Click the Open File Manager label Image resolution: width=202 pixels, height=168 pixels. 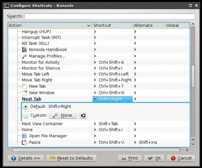pyautogui.click(x=48, y=136)
